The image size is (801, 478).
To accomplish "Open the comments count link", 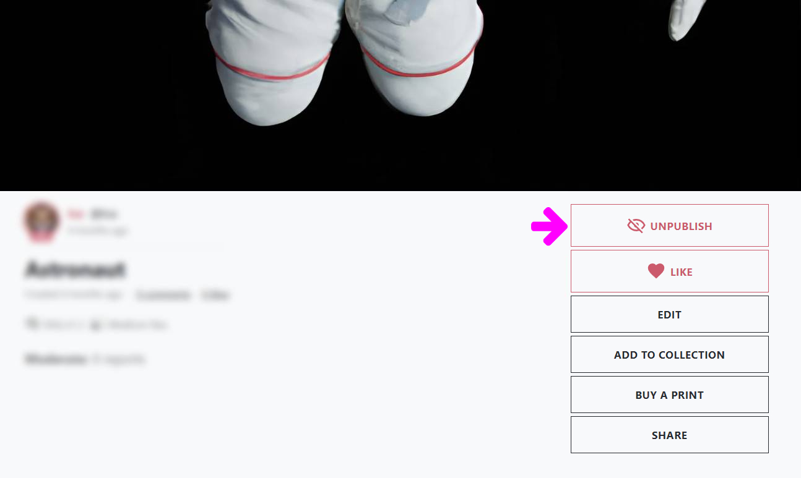I will pos(163,295).
